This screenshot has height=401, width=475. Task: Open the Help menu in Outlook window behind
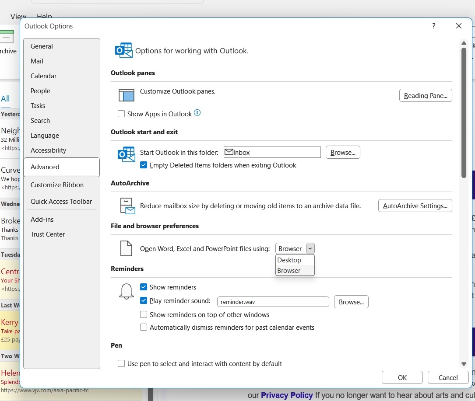pos(44,16)
